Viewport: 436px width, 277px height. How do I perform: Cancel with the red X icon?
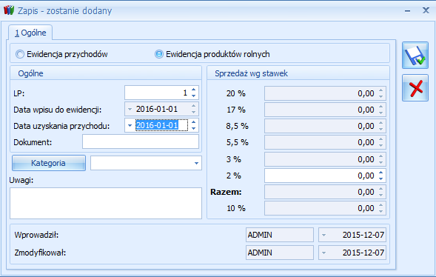click(415, 88)
